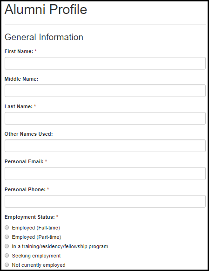The image size is (209, 271).
Task: Focus the Personal Phone input field
Action: click(105, 201)
